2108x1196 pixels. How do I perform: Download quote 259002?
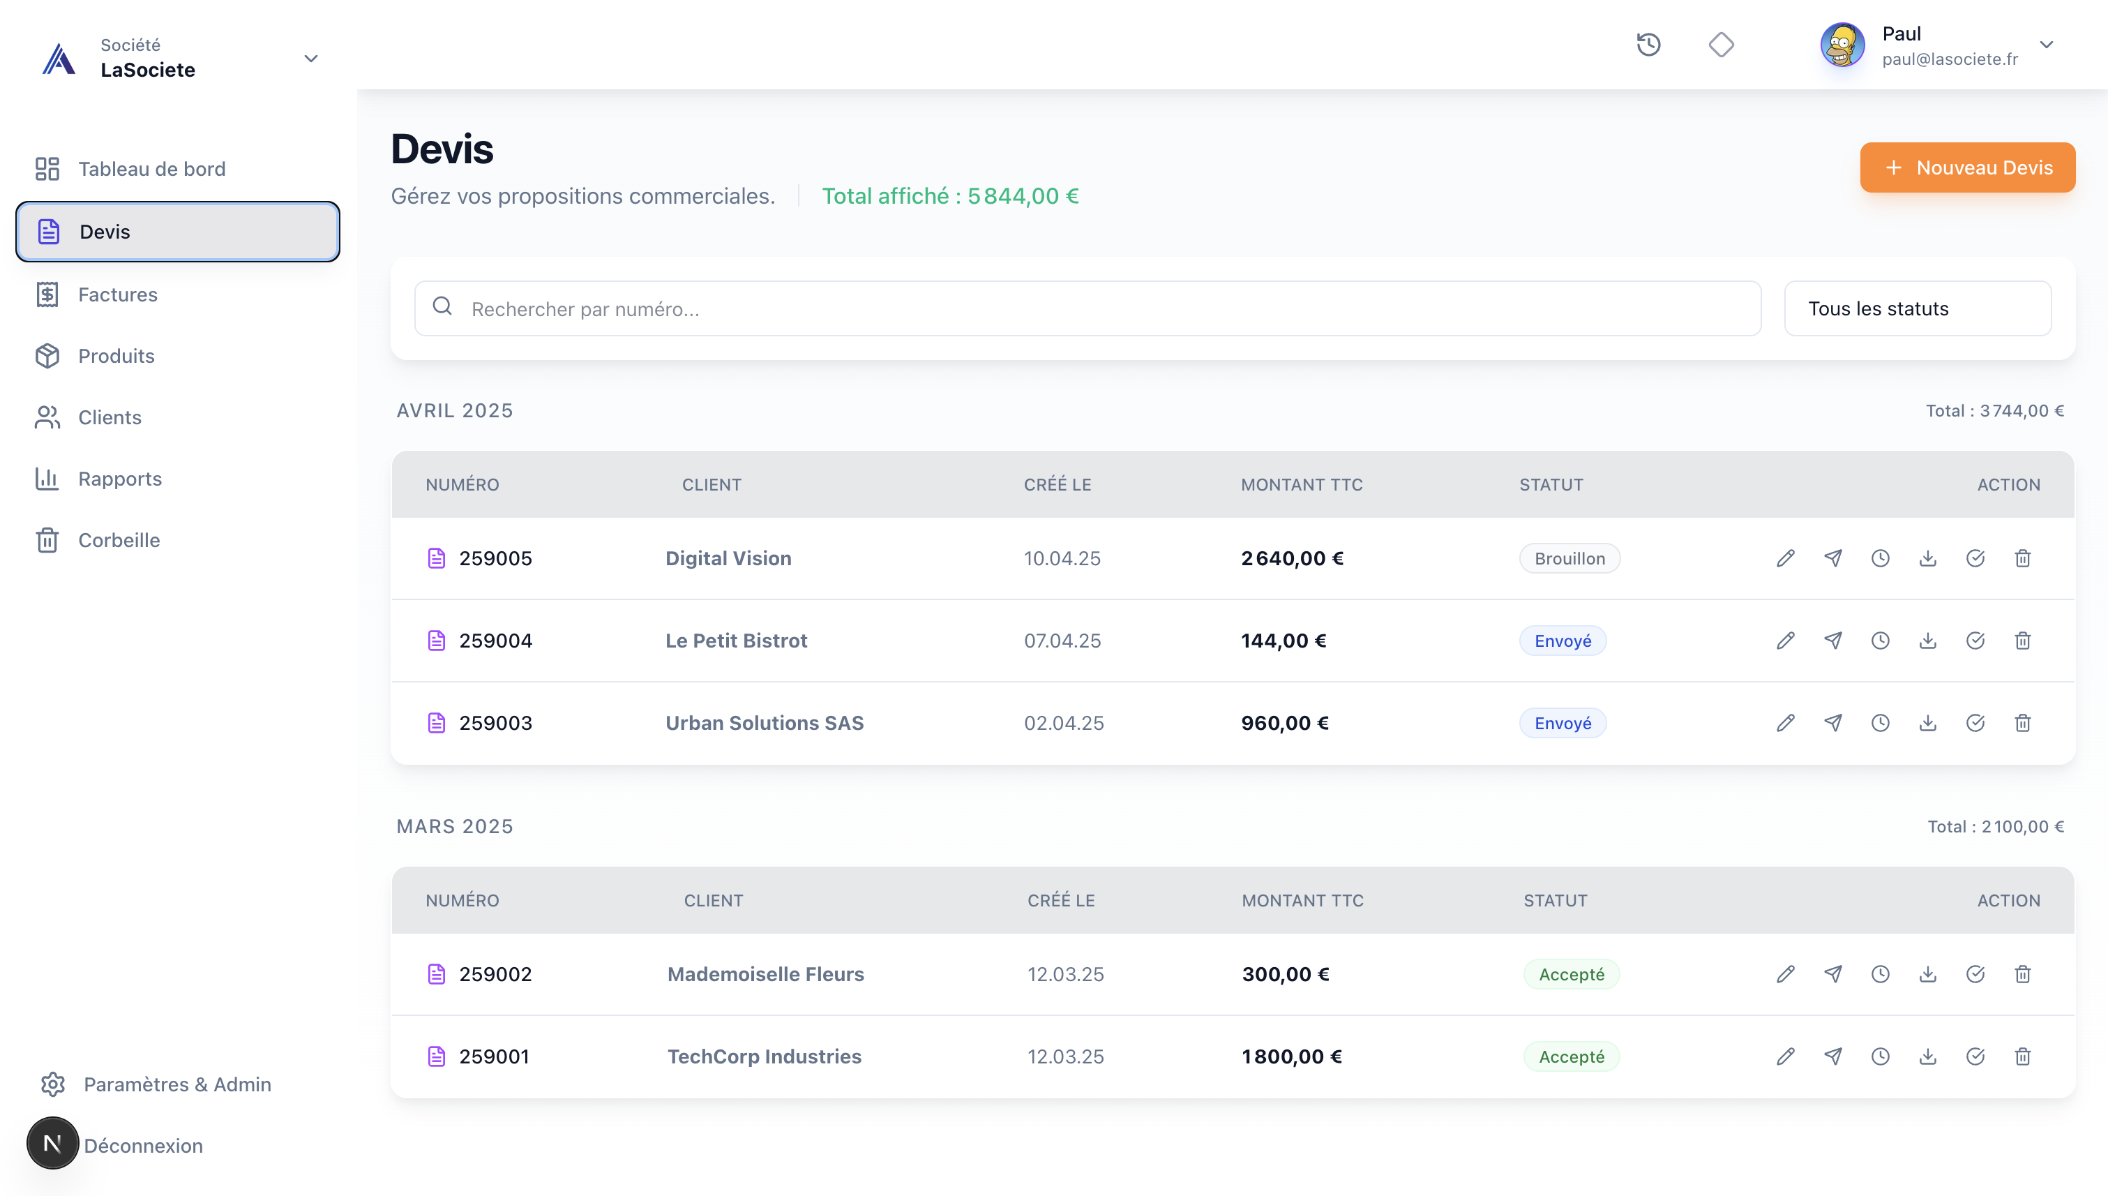[1928, 974]
